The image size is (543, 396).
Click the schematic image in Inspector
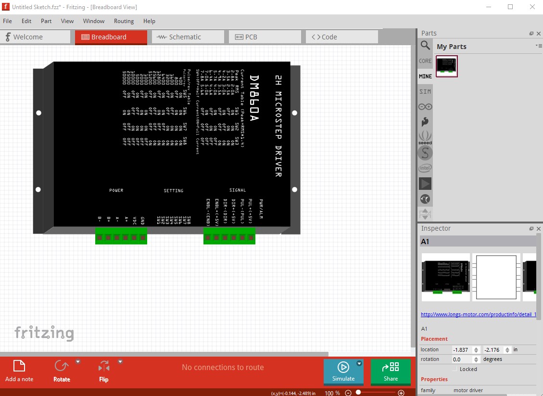496,277
